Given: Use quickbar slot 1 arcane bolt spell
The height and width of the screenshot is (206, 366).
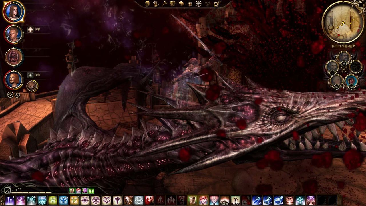Looking at the screenshot, I should (x=10, y=200).
